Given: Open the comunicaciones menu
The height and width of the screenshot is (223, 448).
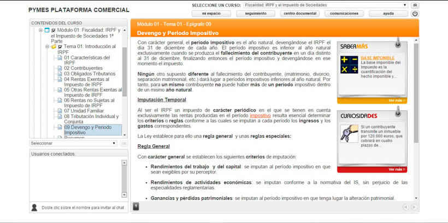Looking at the screenshot, I should pos(344,14).
